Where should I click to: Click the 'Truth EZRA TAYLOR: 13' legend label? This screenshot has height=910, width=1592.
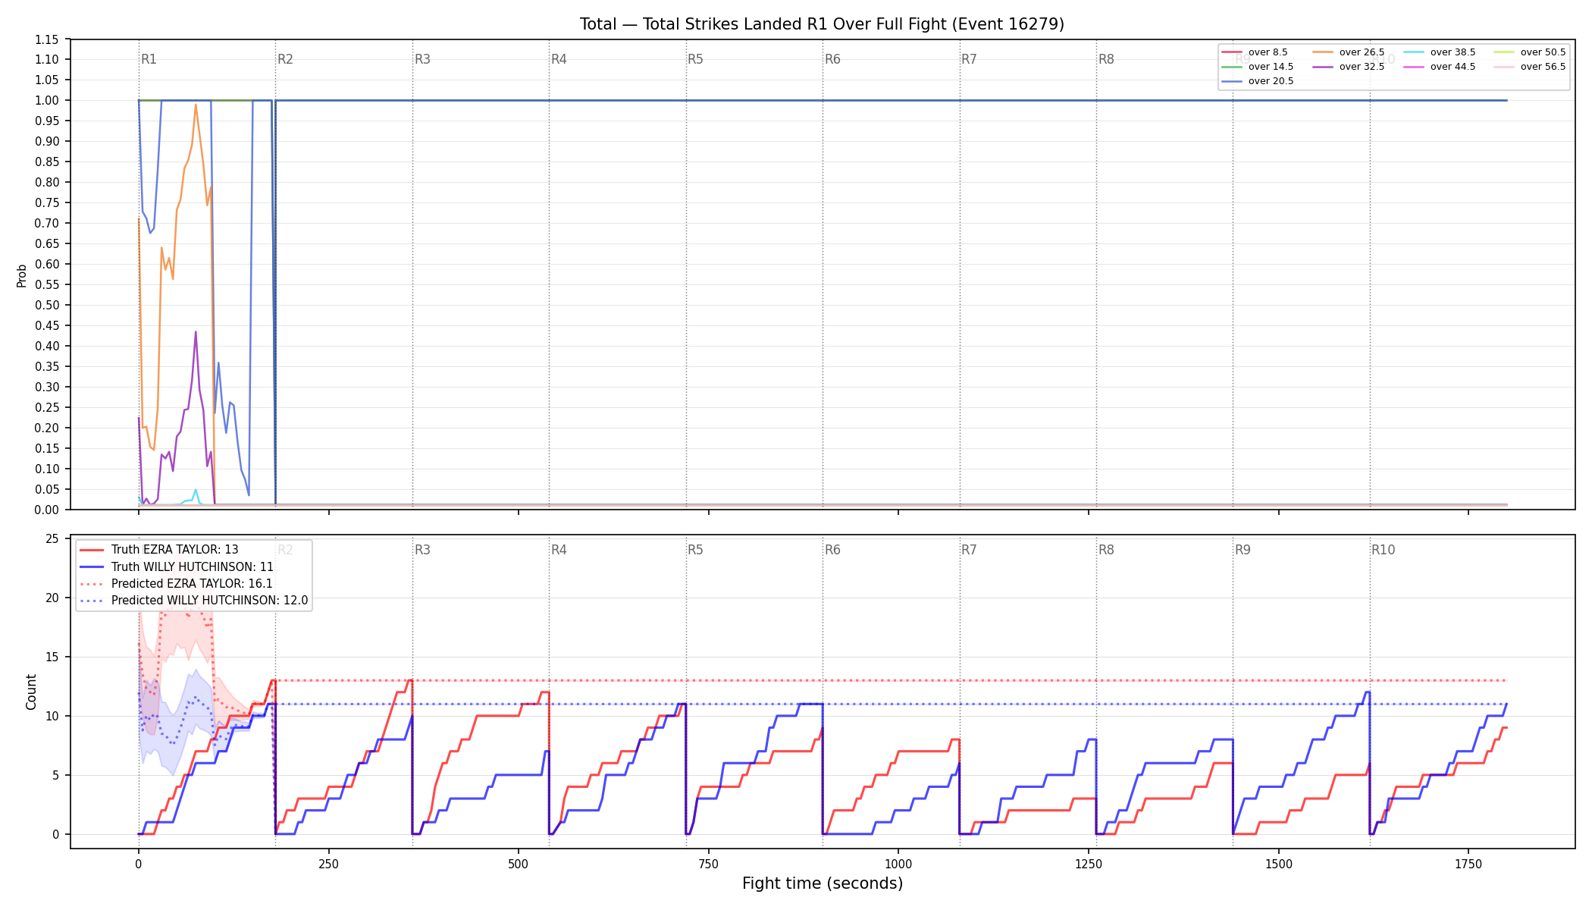tap(174, 550)
